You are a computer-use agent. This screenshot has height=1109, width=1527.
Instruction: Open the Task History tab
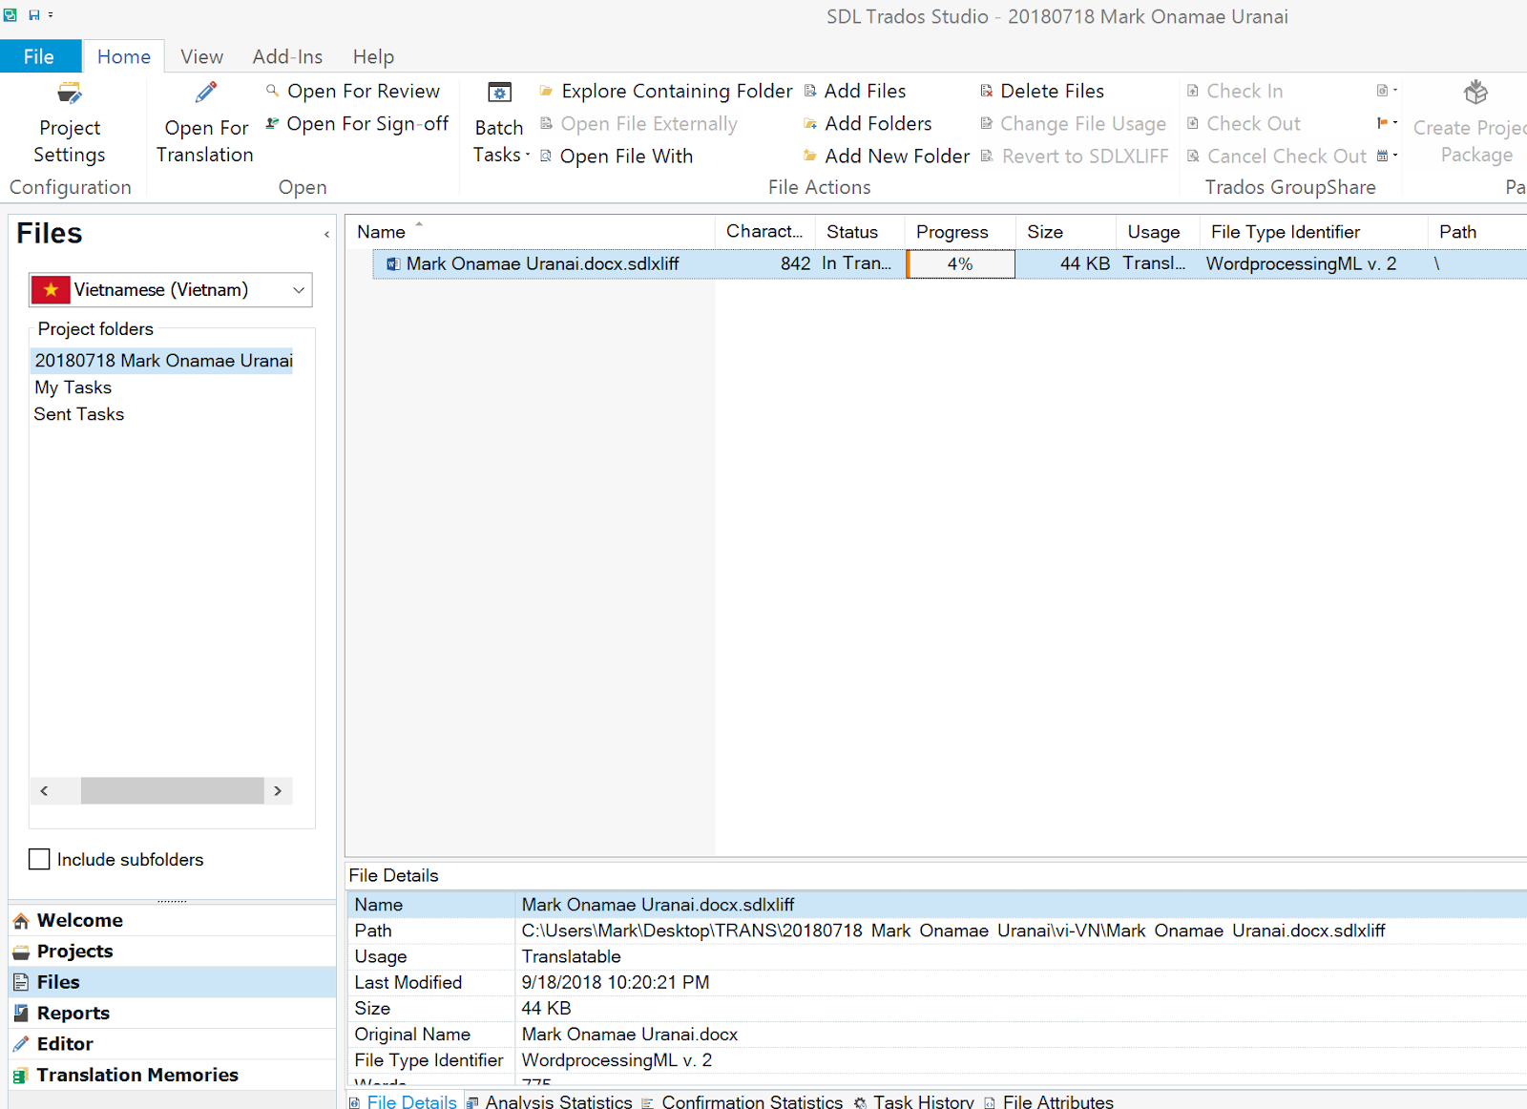(x=913, y=1101)
